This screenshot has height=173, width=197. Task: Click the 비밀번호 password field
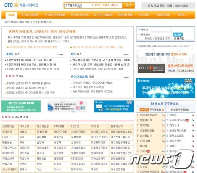tap(161, 35)
